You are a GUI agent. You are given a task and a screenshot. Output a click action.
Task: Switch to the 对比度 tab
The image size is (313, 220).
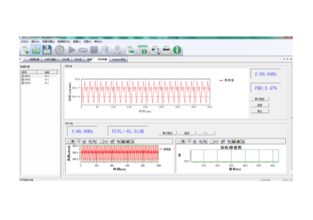point(65,60)
